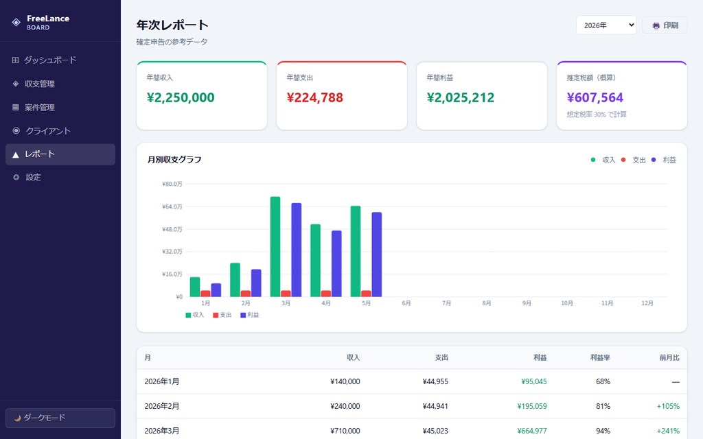The image size is (703, 439).
Task: Click the 前月比 column header
Action: coord(669,357)
